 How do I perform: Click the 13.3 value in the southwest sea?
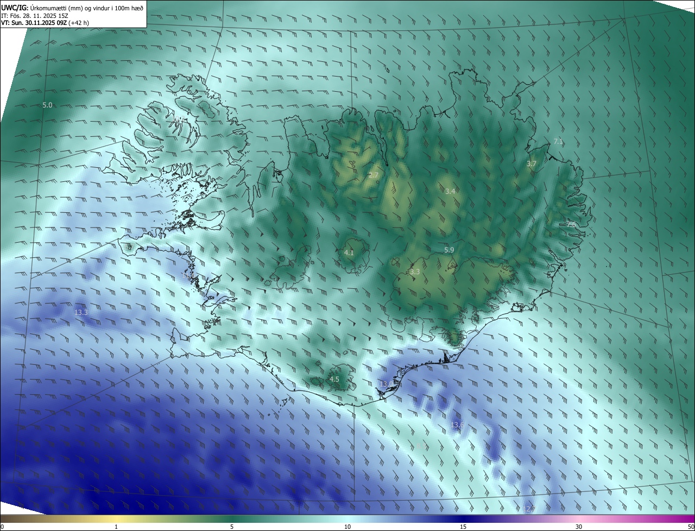click(81, 313)
